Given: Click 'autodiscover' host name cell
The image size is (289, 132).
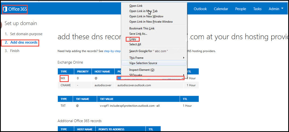Looking at the screenshot, I should pyautogui.click(x=103, y=85).
